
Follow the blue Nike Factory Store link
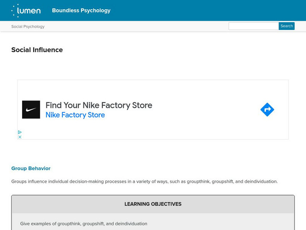click(x=75, y=115)
